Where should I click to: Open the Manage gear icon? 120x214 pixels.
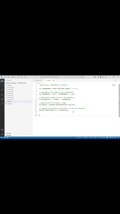(x=2, y=134)
